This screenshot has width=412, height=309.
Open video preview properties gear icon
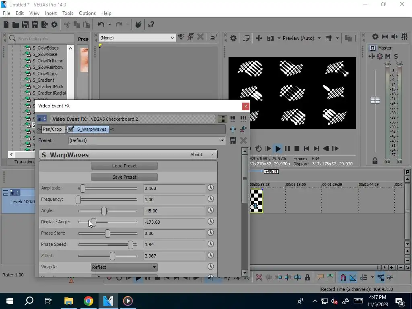[233, 38]
